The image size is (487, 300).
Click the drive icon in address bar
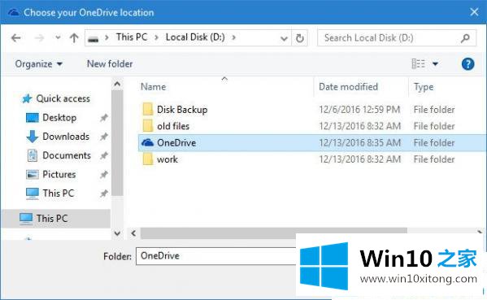pyautogui.click(x=93, y=39)
